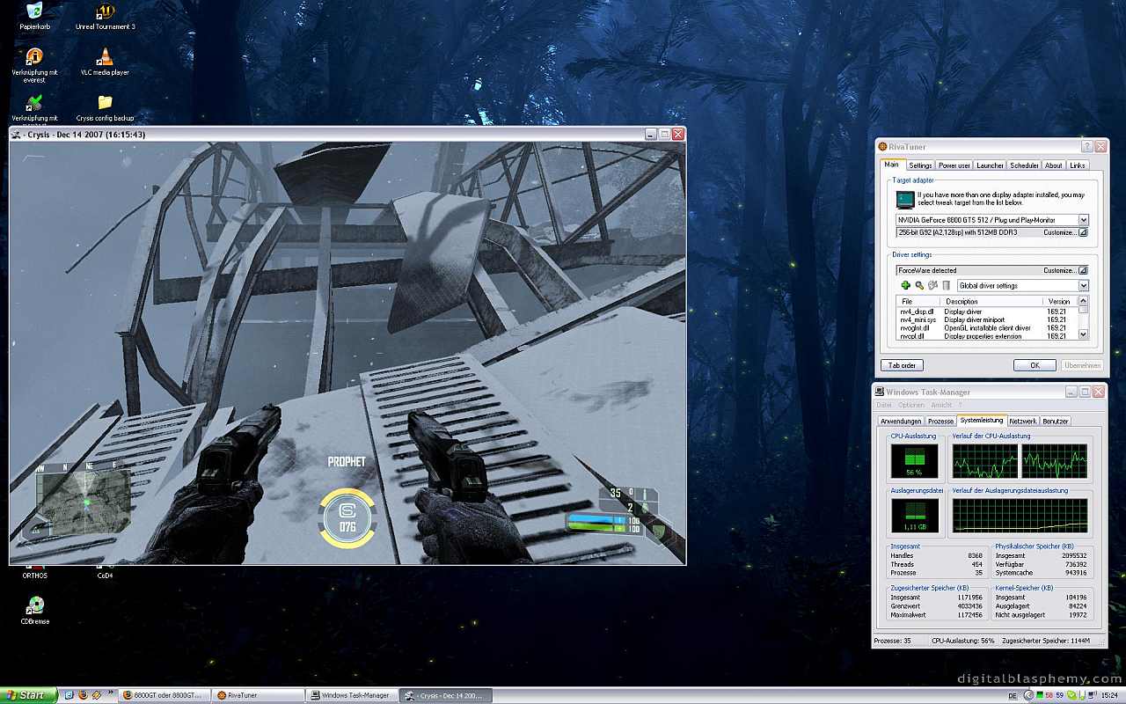The image size is (1126, 704).
Task: Click the Auslagerungsdatei 1,11 GB meter
Action: pos(915,516)
